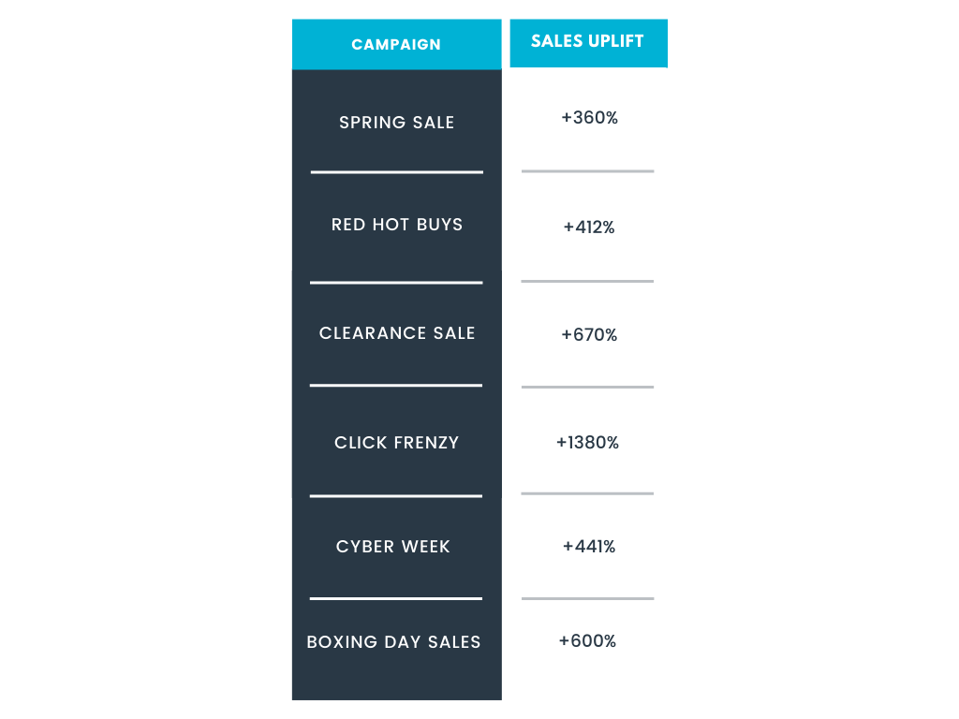Click the gray divider below +1380%

[x=587, y=493]
